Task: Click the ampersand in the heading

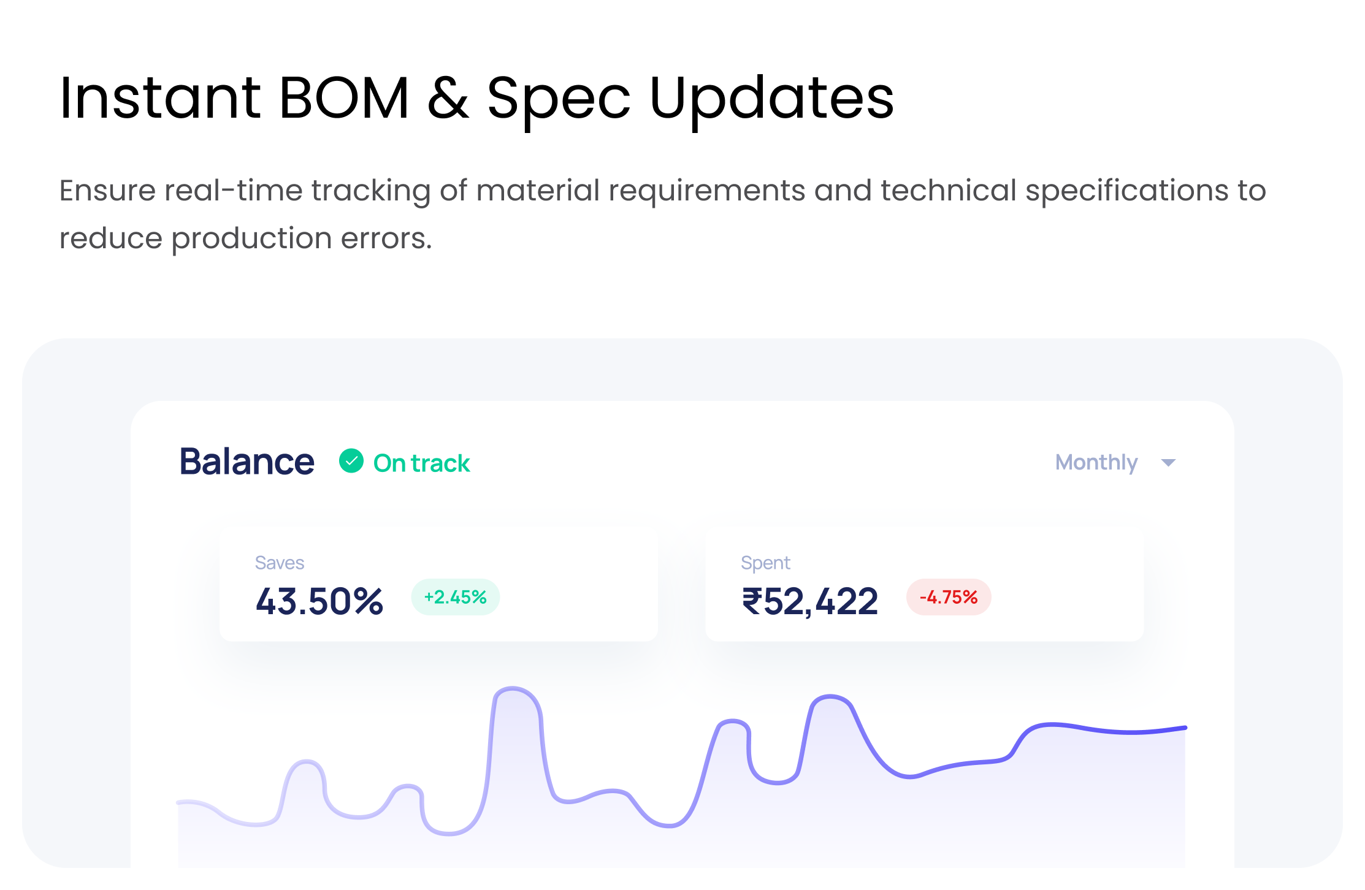Action: point(448,98)
